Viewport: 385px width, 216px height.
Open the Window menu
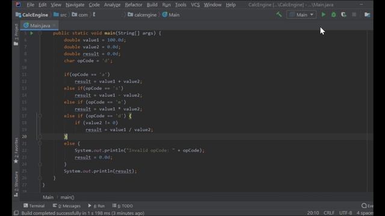point(212,5)
